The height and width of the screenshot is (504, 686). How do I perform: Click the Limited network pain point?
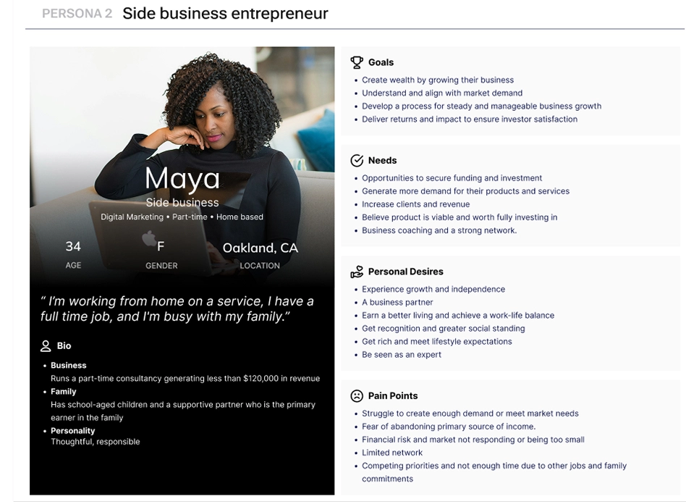tap(392, 453)
